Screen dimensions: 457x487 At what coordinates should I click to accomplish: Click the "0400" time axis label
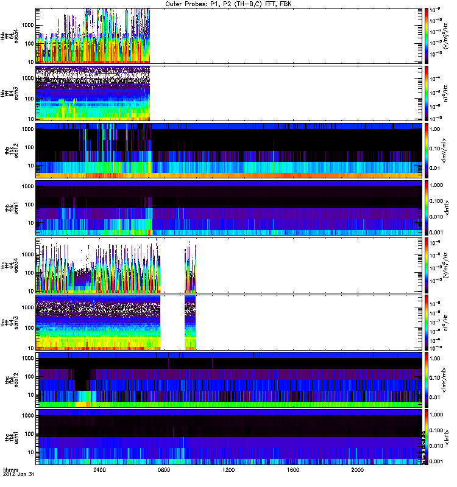tap(99, 469)
